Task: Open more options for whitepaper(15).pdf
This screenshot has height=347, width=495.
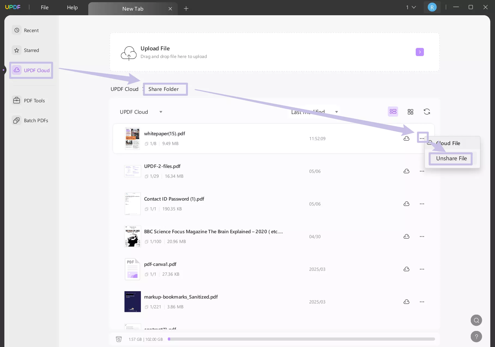Action: [422, 139]
